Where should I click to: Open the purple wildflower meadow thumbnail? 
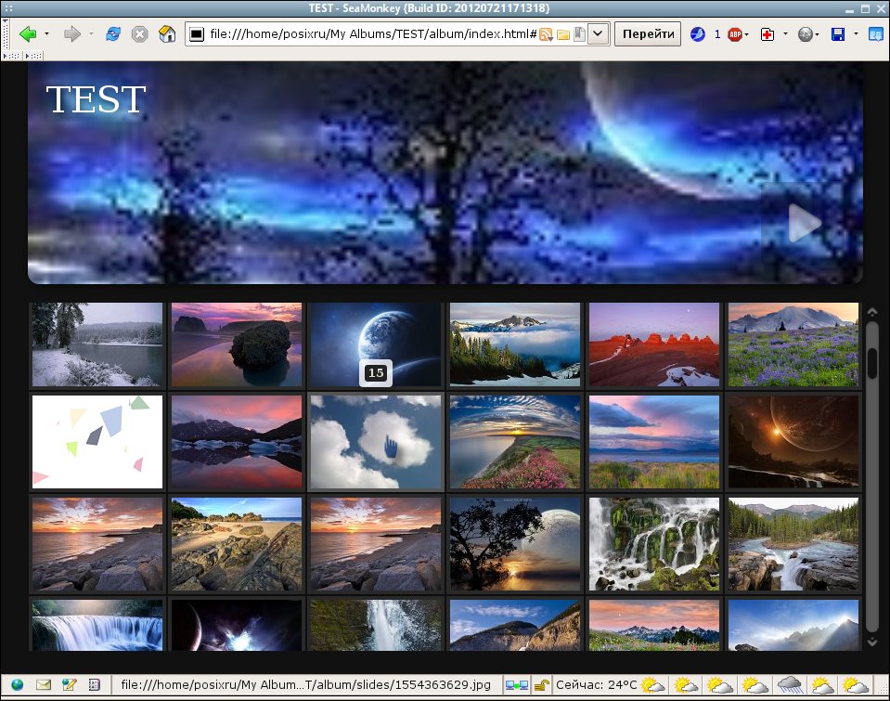793,344
